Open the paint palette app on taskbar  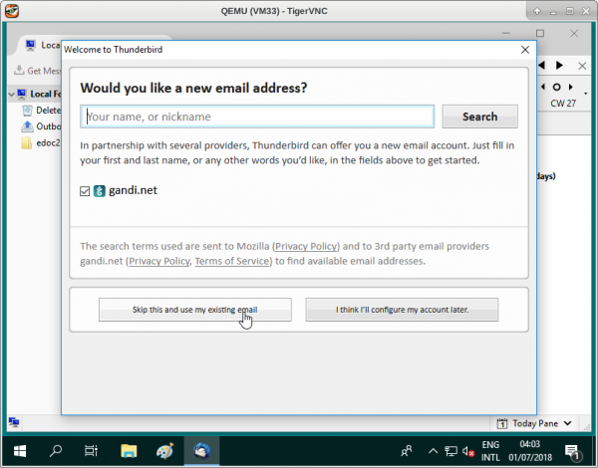[x=164, y=451]
